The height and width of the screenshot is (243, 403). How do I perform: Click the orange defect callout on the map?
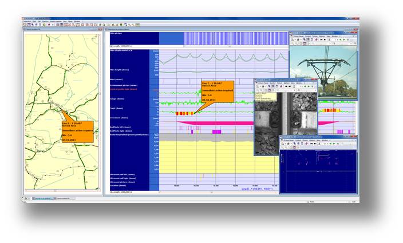tap(78, 132)
